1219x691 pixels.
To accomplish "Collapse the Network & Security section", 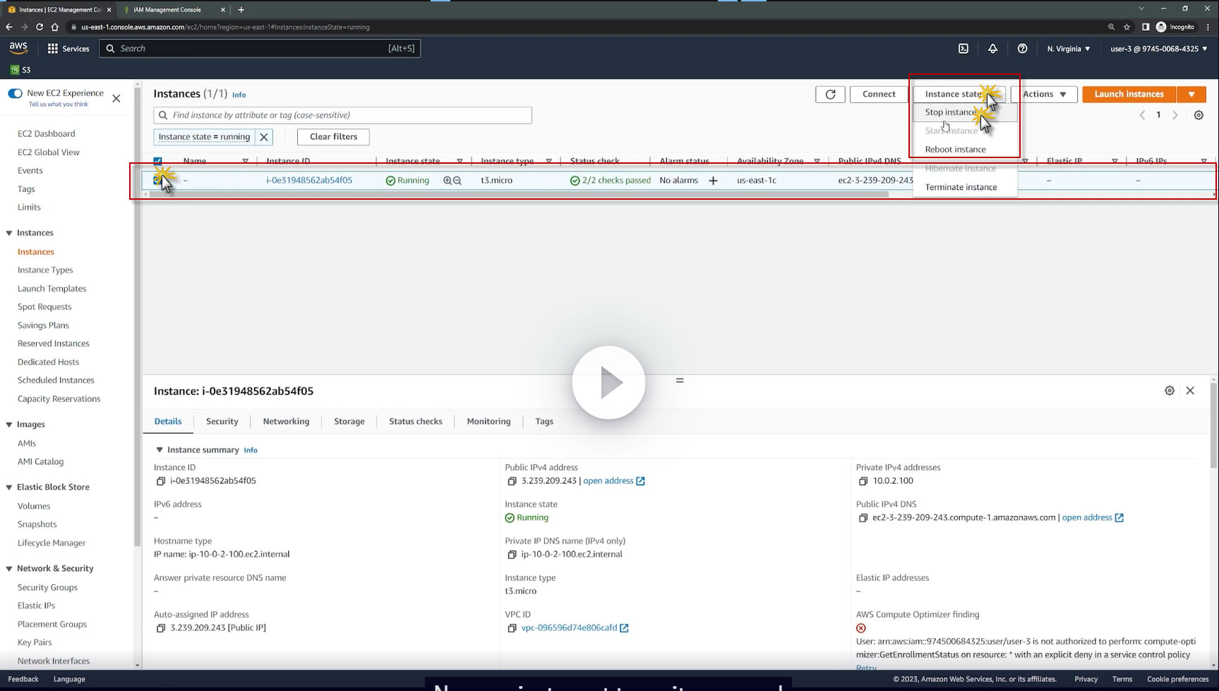I will click(x=9, y=569).
